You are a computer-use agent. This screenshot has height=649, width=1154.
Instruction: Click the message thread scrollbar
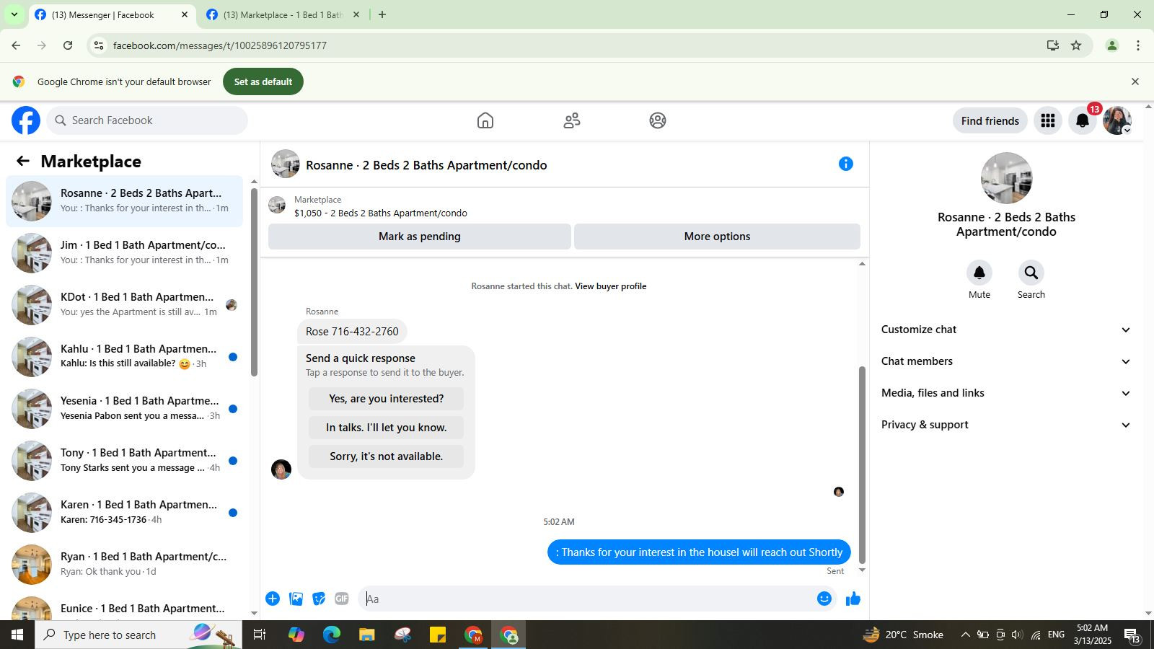[x=861, y=464]
